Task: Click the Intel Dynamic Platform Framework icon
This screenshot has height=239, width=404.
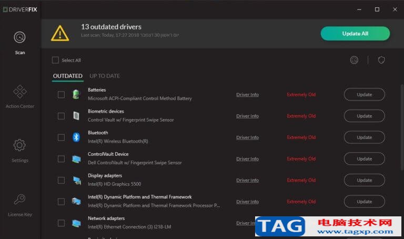Action: click(x=76, y=201)
